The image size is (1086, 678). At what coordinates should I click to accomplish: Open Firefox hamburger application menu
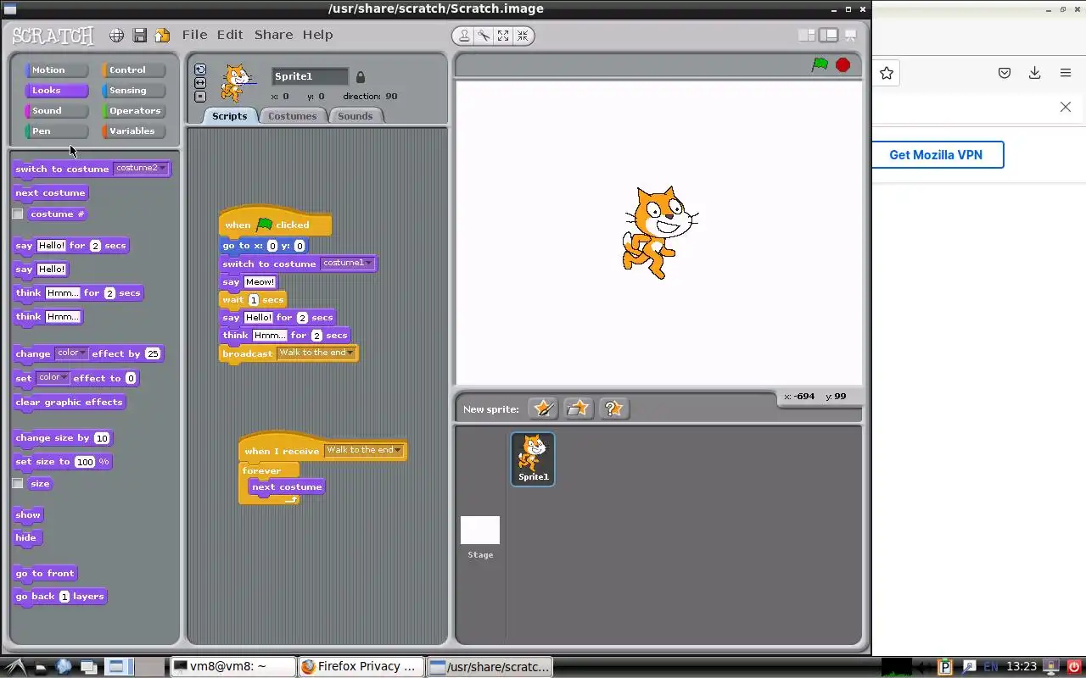coord(1066,74)
